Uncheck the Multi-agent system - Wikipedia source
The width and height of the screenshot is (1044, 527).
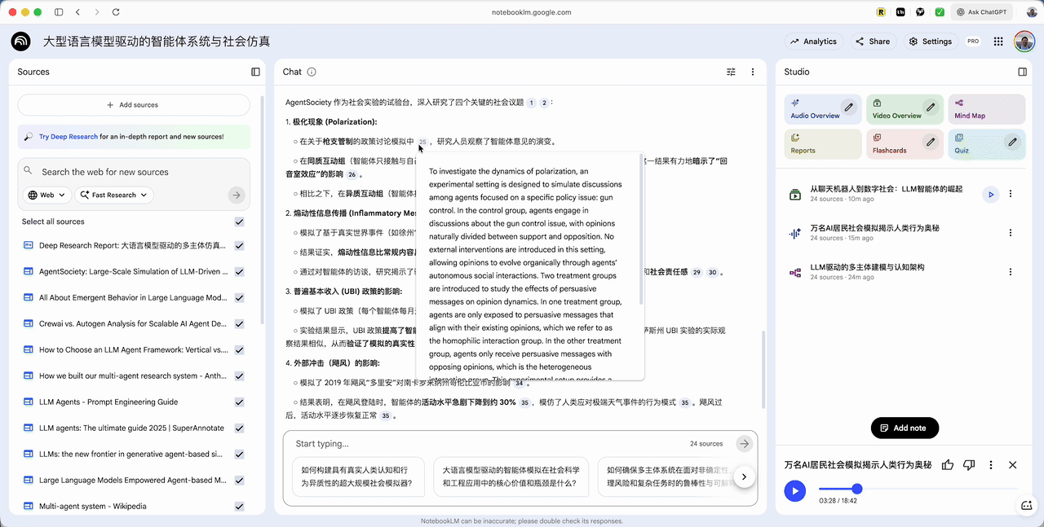click(x=239, y=507)
